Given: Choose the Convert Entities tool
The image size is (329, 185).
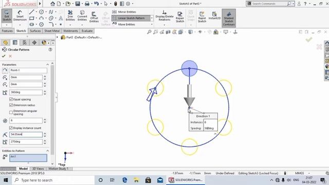Looking at the screenshot, I should 82,15.
